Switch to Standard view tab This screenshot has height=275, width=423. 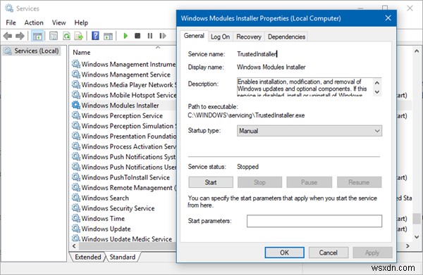click(122, 257)
